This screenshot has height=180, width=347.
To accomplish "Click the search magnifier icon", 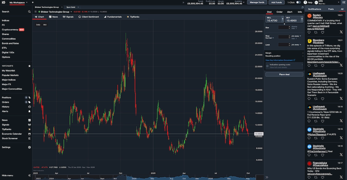I will pos(29,12).
